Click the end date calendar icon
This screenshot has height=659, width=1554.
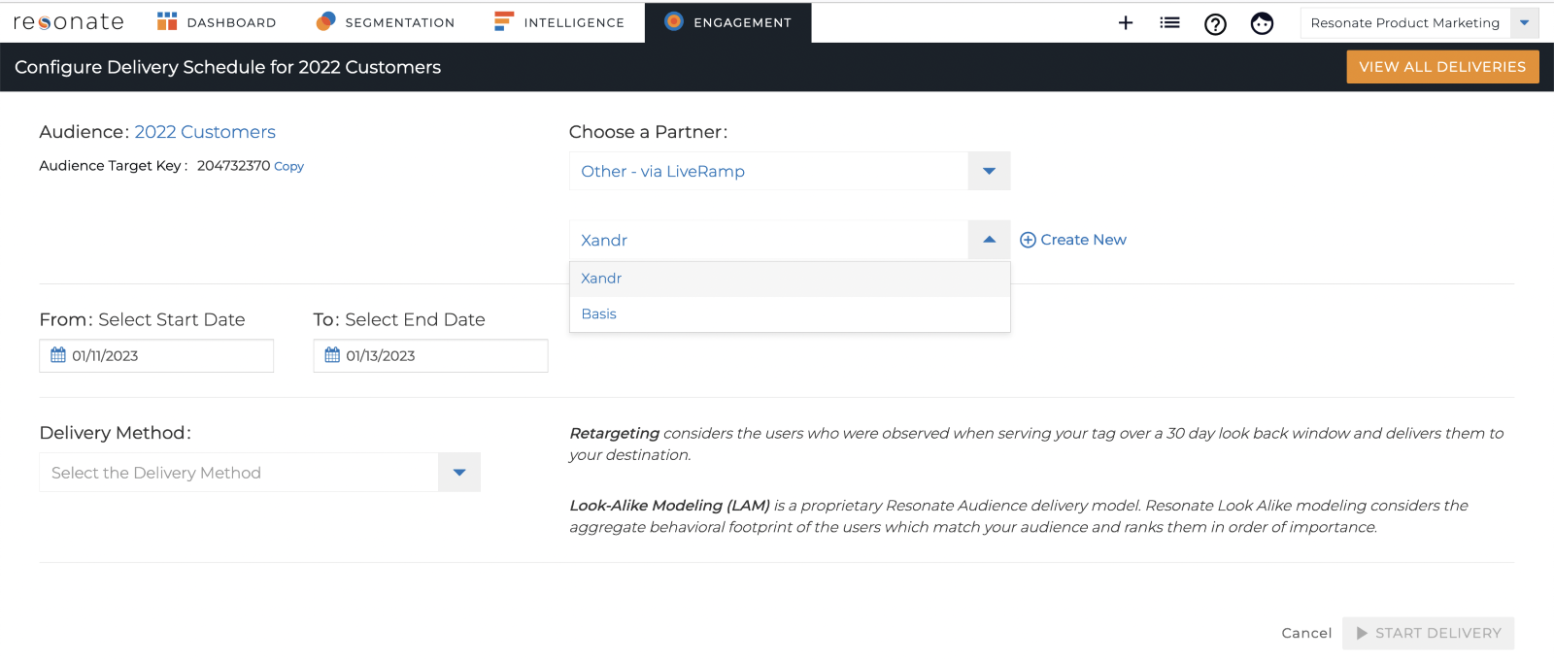[332, 355]
